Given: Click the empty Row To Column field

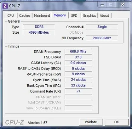Looking at the screenshot, I should (x=78, y=108).
